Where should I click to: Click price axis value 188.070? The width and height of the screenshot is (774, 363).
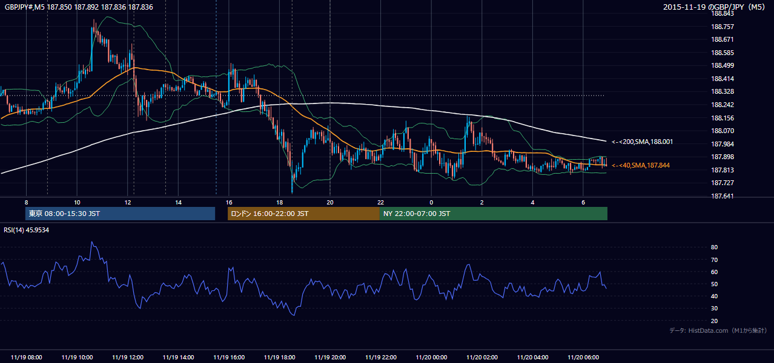722,131
